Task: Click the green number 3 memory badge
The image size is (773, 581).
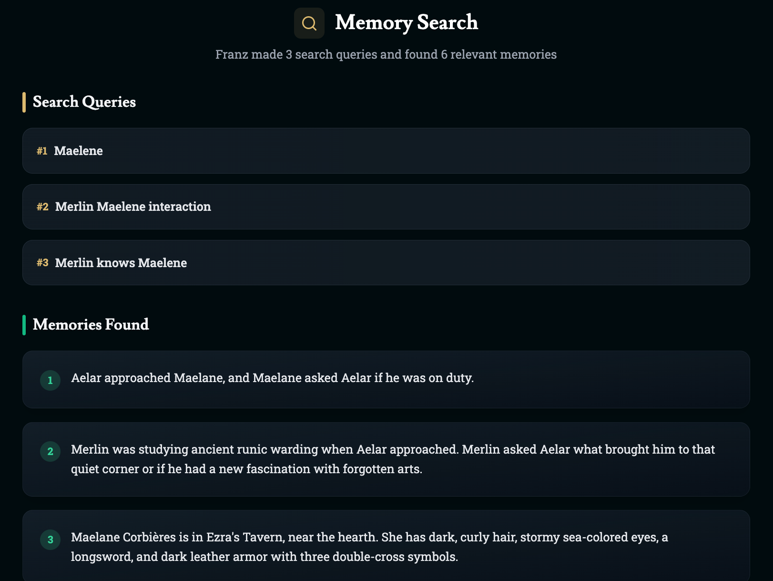Action: (50, 539)
